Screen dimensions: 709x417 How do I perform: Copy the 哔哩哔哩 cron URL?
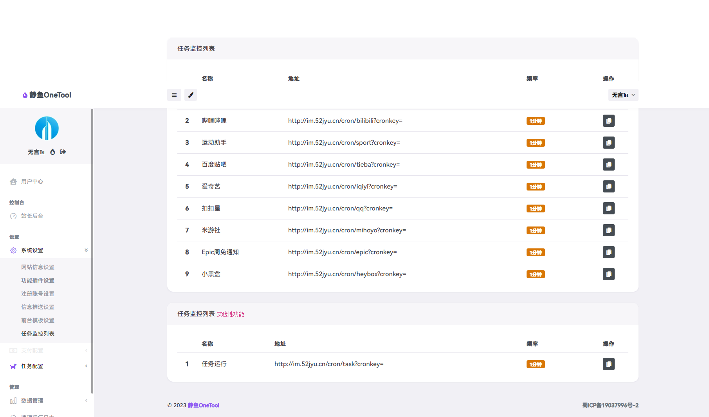click(x=608, y=121)
